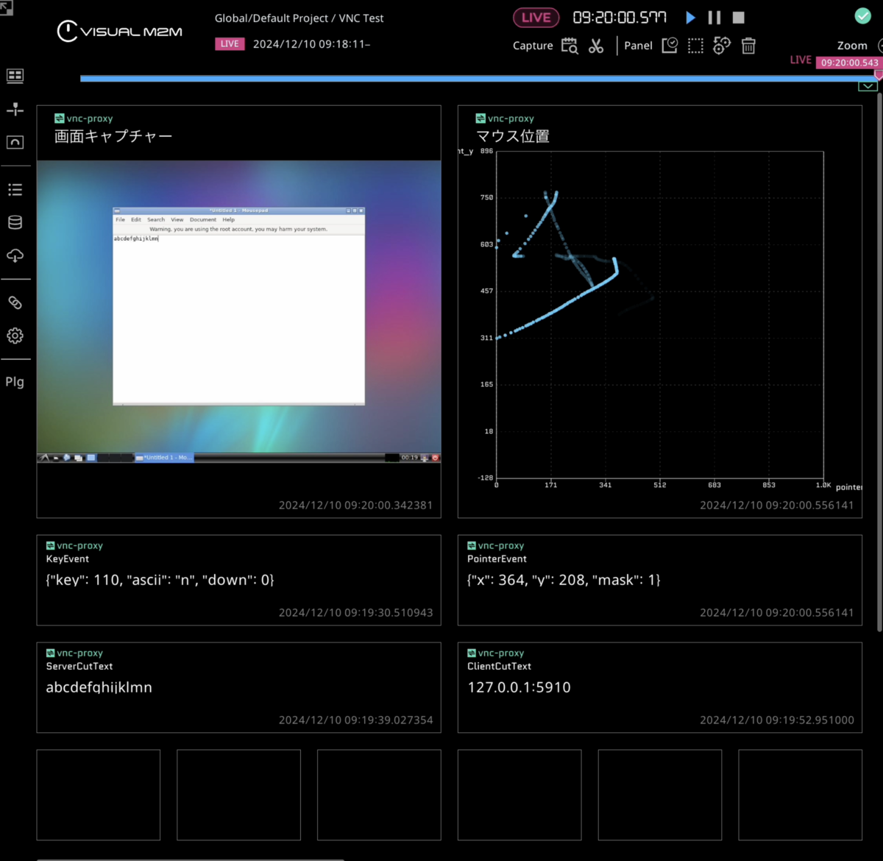Open the dashboard screen icon in sidebar
The width and height of the screenshot is (883, 861).
pyautogui.click(x=15, y=76)
